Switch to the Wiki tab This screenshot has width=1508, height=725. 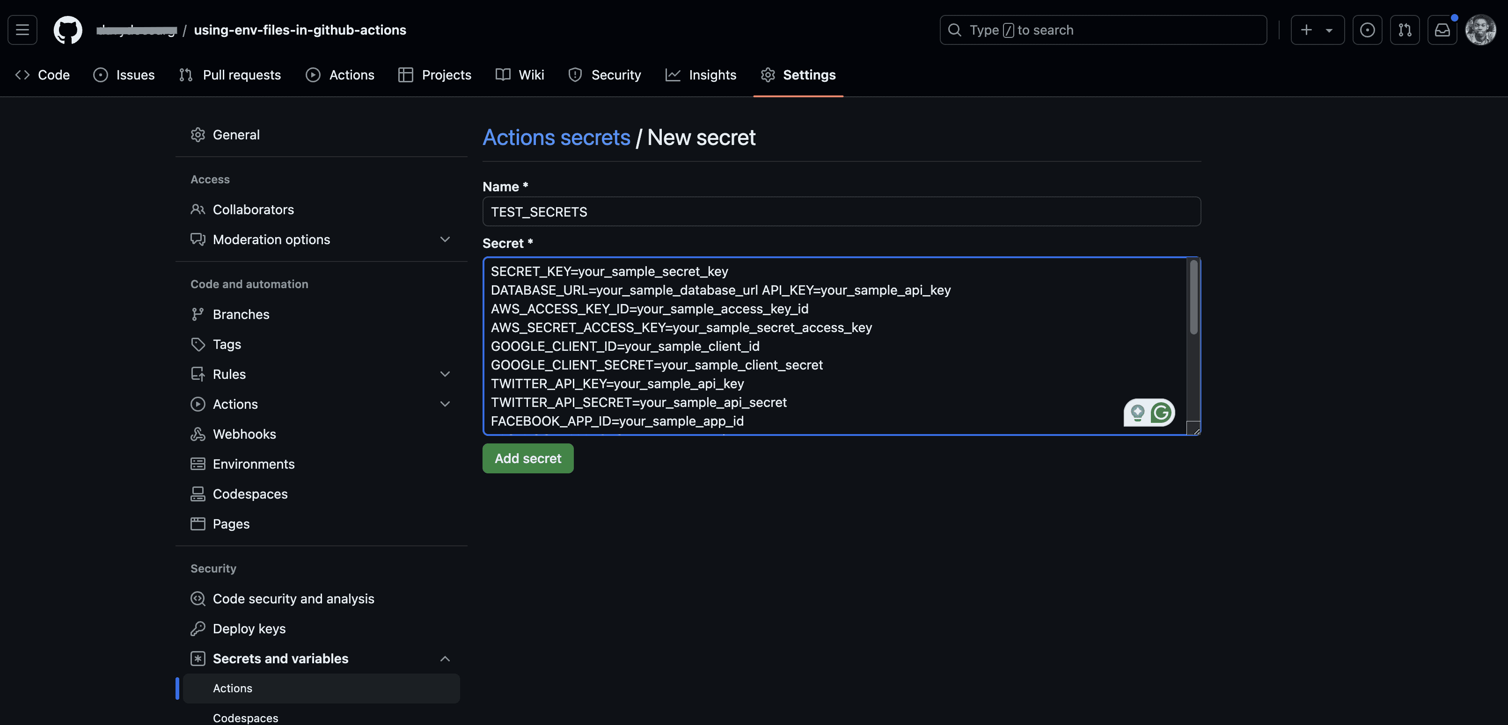520,75
